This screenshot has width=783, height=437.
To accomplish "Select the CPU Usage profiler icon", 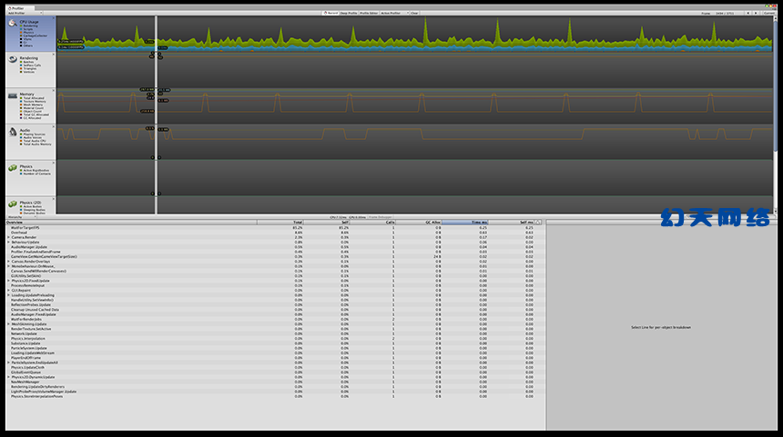I will pyautogui.click(x=13, y=23).
